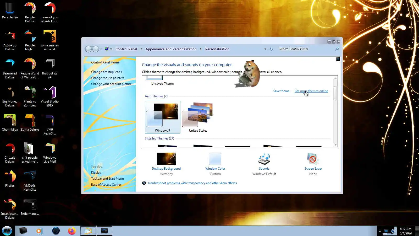Viewport: 419px width, 236px height.
Task: Click the theme list scroll down arrow
Action: (x=335, y=145)
